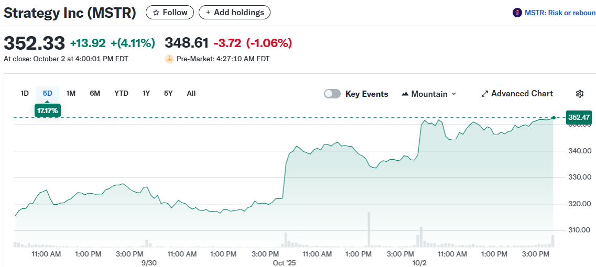The width and height of the screenshot is (596, 267).
Task: Click the Mountain chart type icon
Action: coord(405,94)
